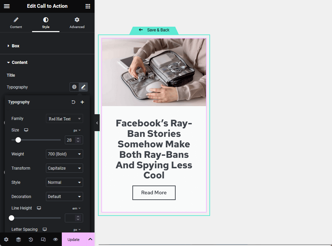Open the Transform dropdown
Viewport: 332px width, 246px height.
[65, 168]
